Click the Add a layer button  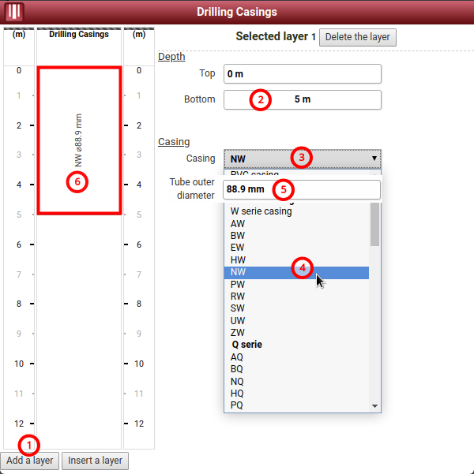pos(30,460)
